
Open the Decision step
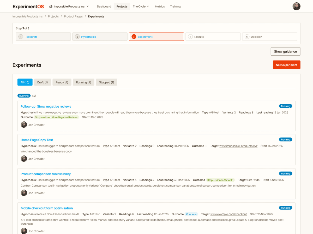(x=269, y=36)
